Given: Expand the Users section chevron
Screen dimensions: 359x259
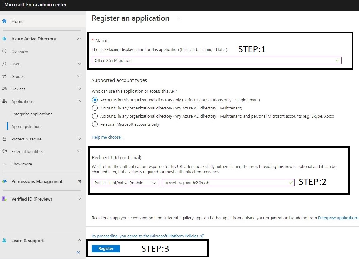Looking at the screenshot, I should tap(79, 63).
